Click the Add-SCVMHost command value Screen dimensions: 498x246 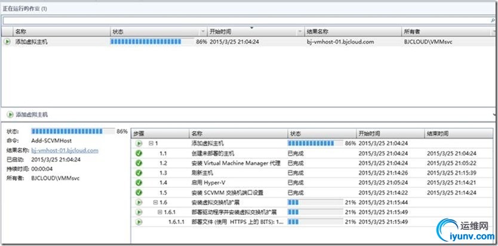(51, 141)
